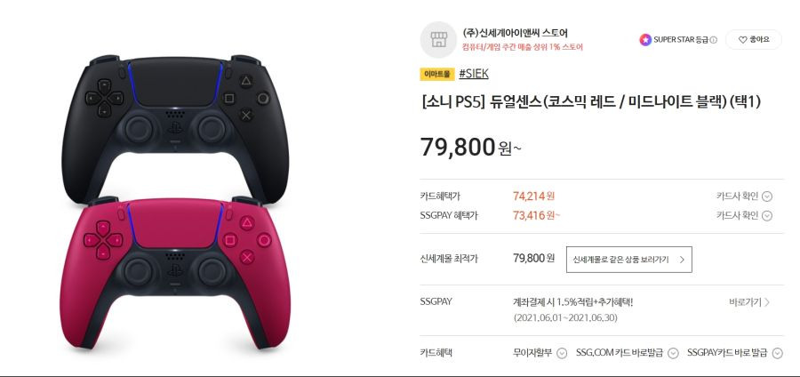This screenshot has height=377, width=800.
Task: Open the (주)신세계아이앤씨 스토어 store link
Action: coord(515,33)
